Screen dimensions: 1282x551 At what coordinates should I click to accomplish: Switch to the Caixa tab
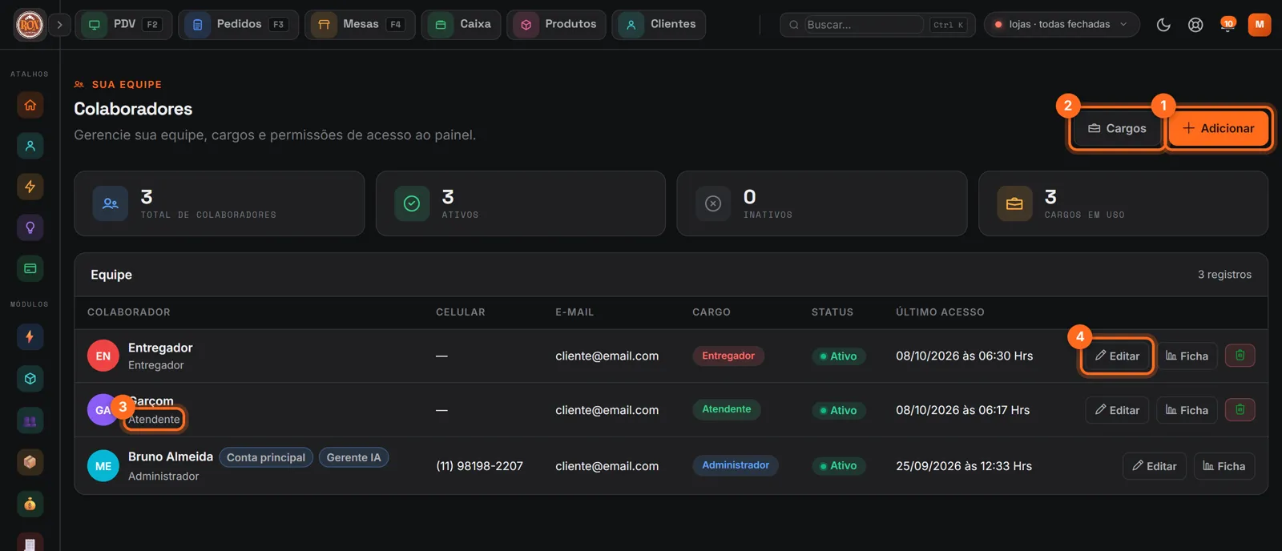tap(462, 25)
